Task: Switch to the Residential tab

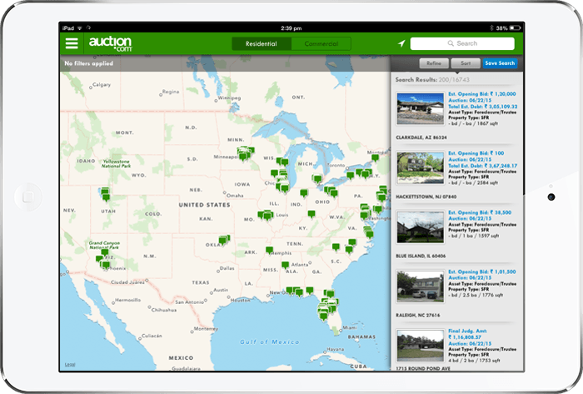Action: click(262, 43)
